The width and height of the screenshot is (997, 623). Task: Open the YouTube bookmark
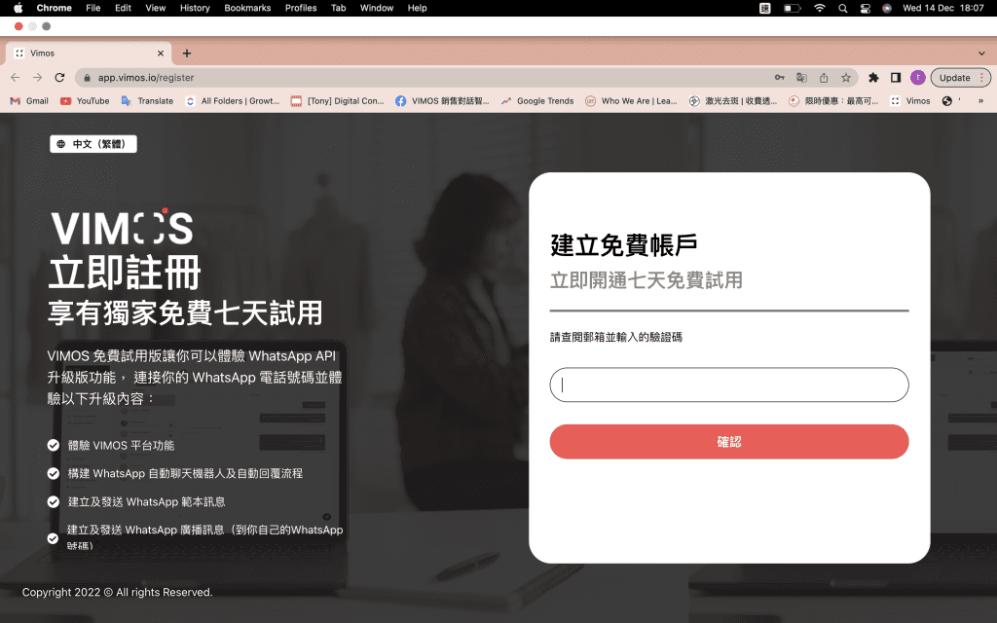(x=86, y=101)
